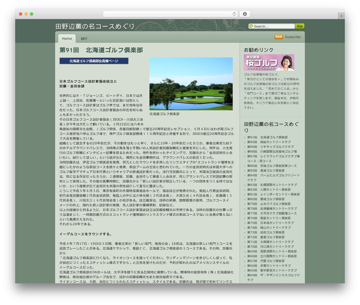Screen dimensions: 360x305
Task: Click the 北海道ゴルフ倶楽部会員権ページ banner button
Action: tap(94, 61)
